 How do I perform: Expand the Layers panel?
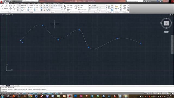pyautogui.click(x=53, y=12)
